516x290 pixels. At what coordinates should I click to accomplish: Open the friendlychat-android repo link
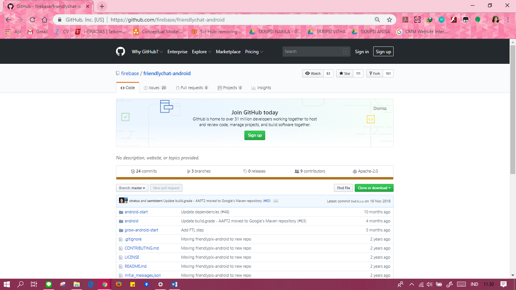[167, 74]
